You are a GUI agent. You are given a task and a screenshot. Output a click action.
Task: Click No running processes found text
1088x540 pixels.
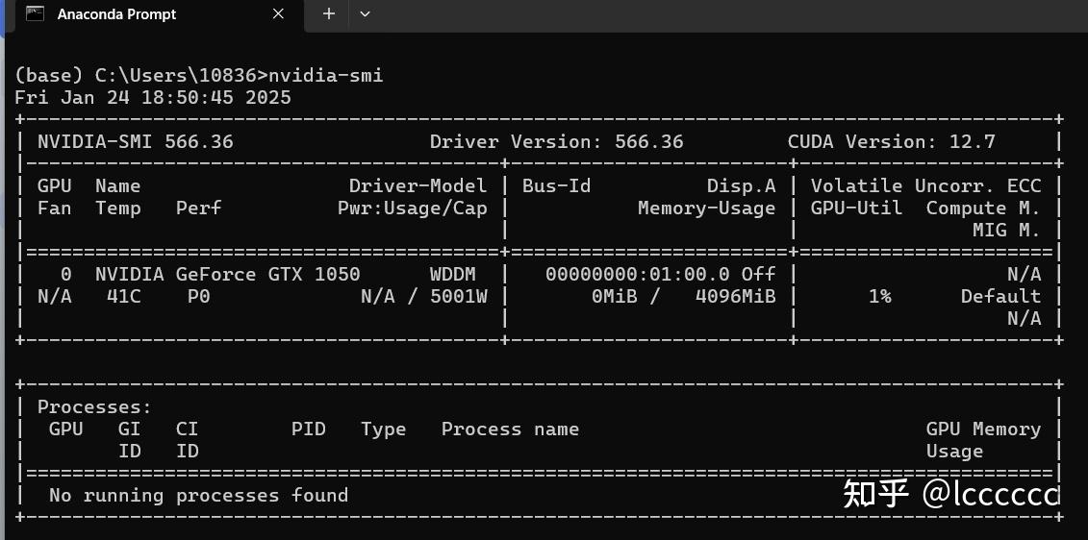click(198, 496)
